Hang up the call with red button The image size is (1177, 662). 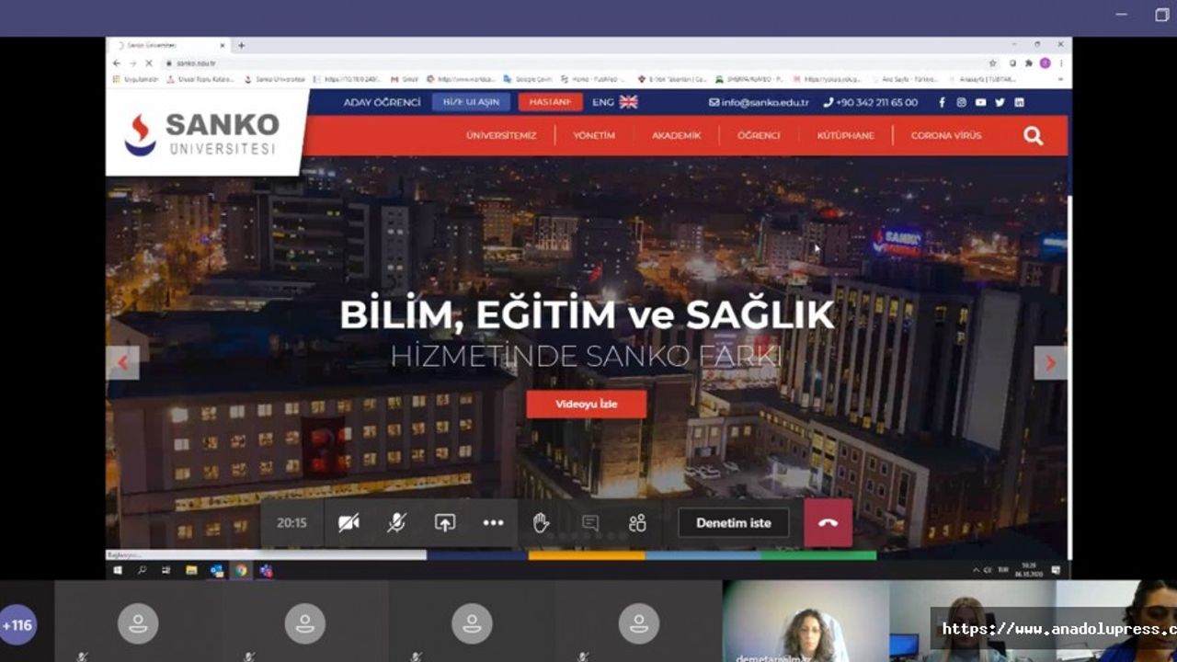point(828,523)
